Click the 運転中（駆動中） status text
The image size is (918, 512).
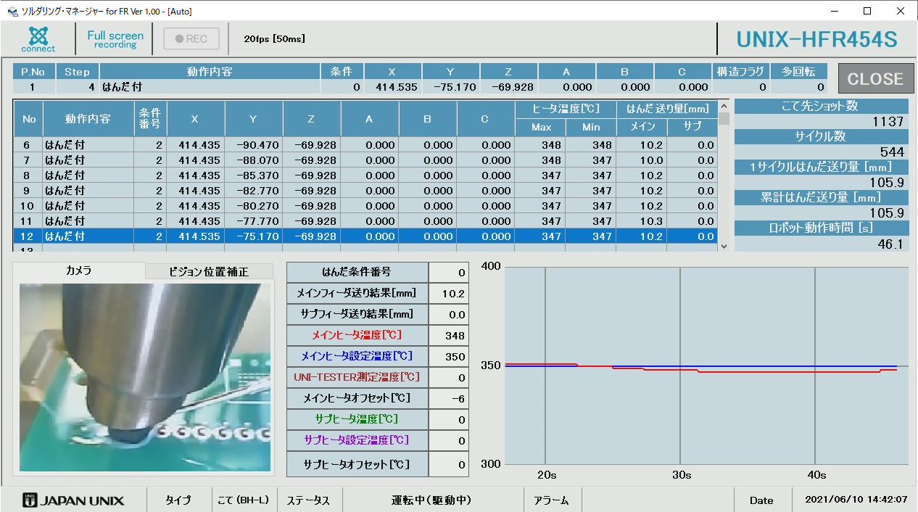click(x=431, y=500)
